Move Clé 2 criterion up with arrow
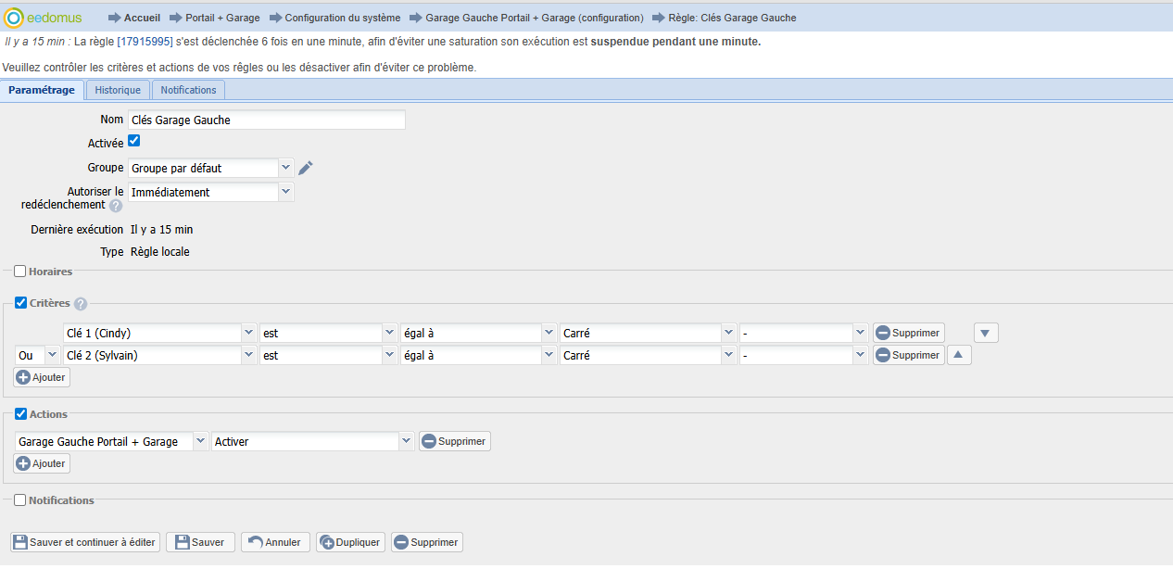The width and height of the screenshot is (1173, 569). [x=959, y=355]
